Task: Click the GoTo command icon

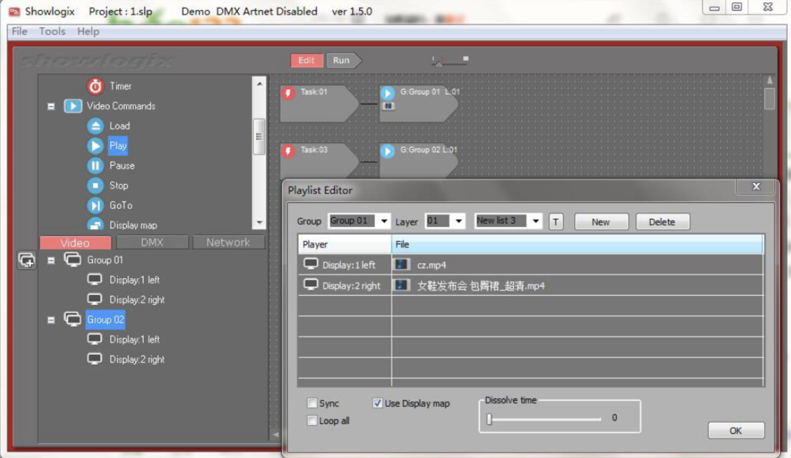Action: point(95,205)
